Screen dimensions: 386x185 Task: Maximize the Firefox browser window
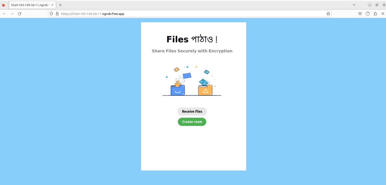tap(377, 5)
